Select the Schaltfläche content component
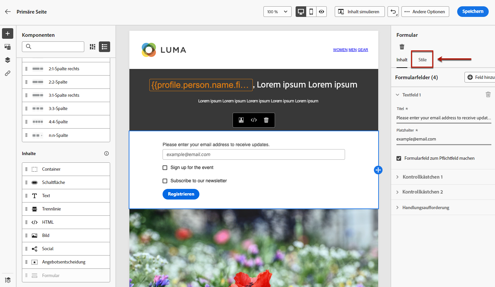Screen dimensions: 495x287 (x=66, y=183)
